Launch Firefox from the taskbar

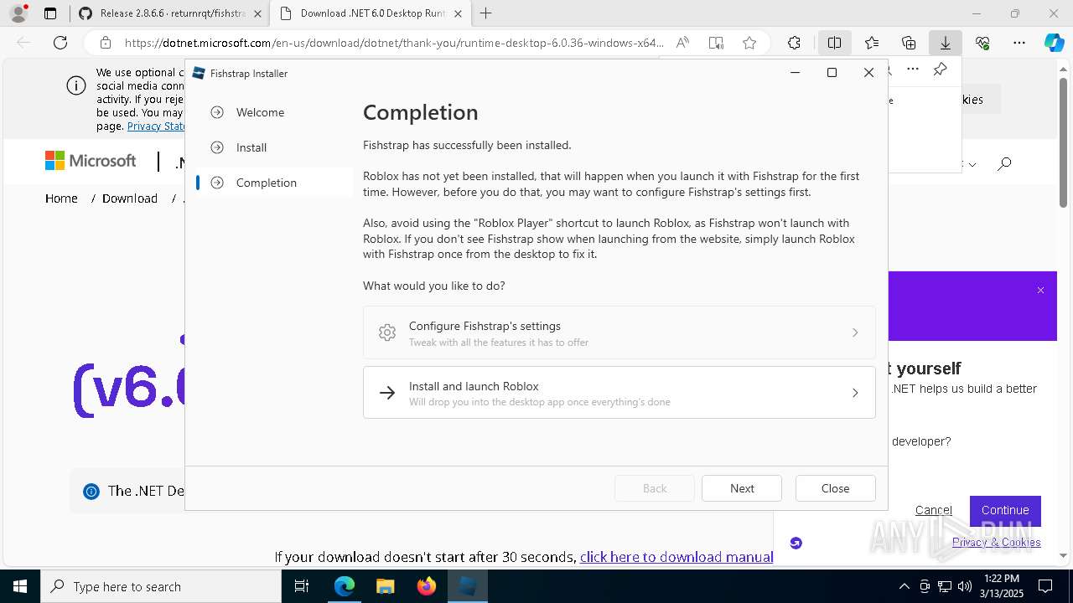pos(427,586)
